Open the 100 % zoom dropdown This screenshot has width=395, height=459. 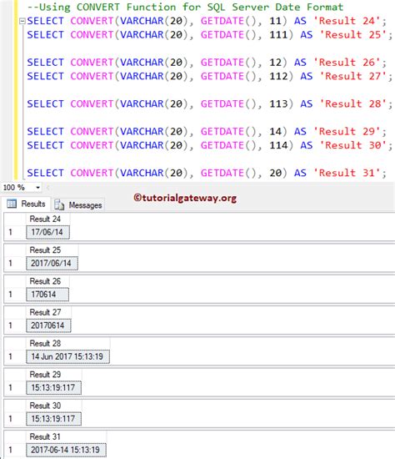coord(37,188)
